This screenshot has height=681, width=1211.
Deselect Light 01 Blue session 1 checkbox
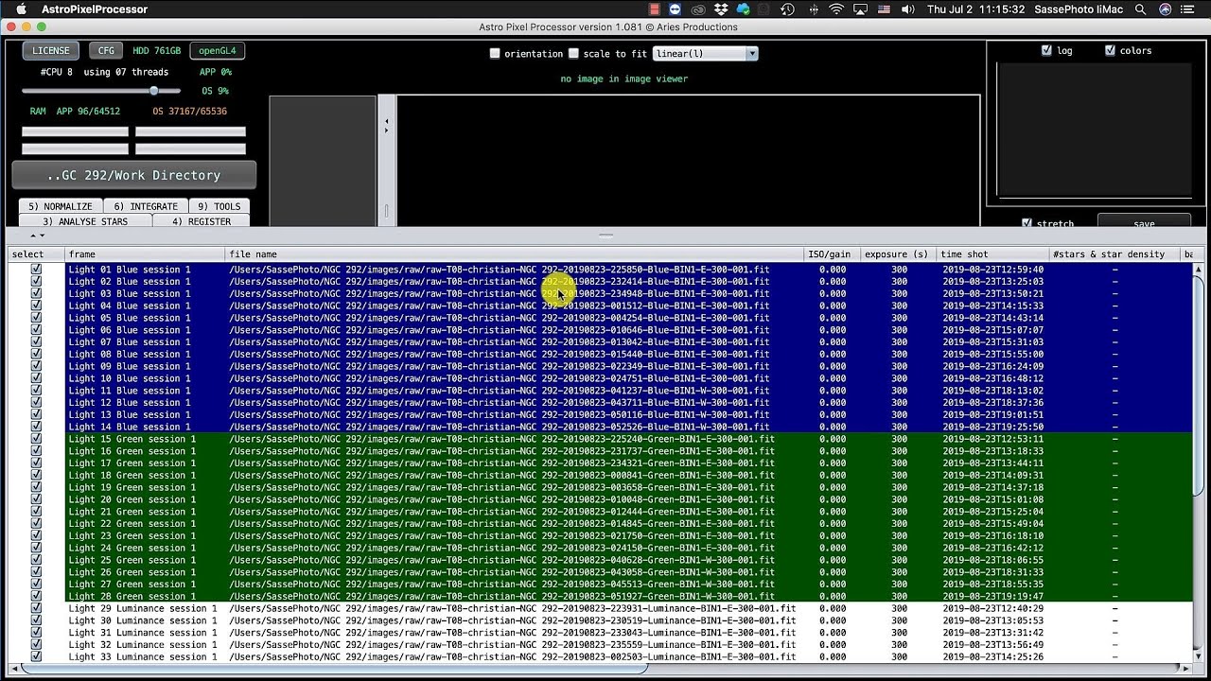pos(36,270)
